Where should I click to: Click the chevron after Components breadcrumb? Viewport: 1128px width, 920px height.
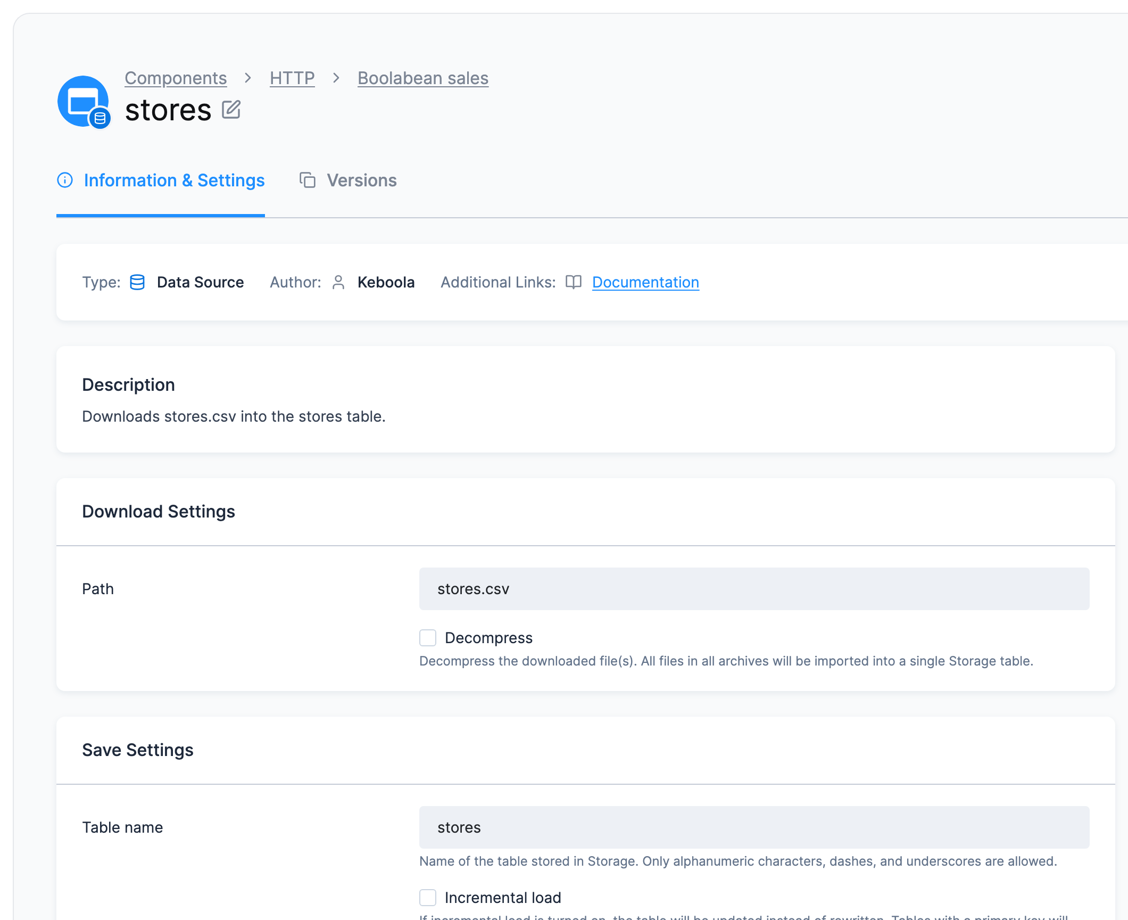coord(248,78)
